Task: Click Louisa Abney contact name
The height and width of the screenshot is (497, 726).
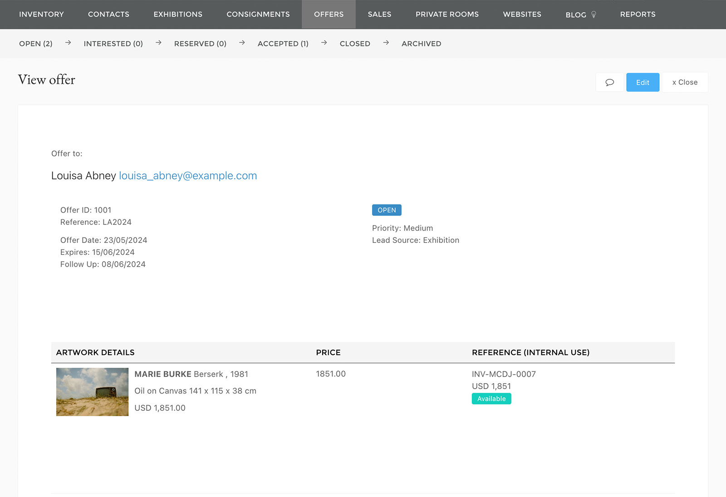Action: click(83, 175)
